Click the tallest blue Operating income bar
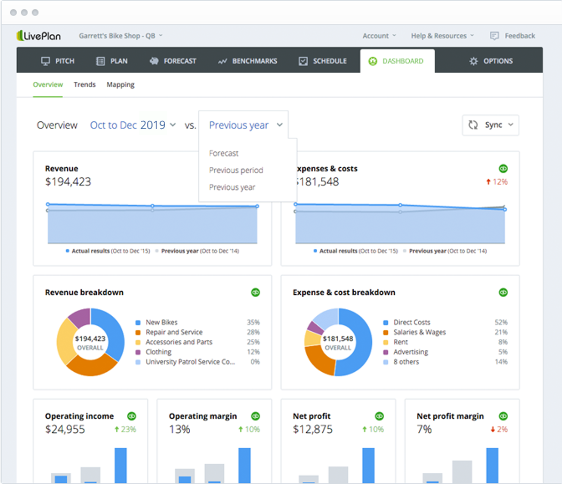Viewport: 562px width, 484px height. pyautogui.click(x=120, y=466)
